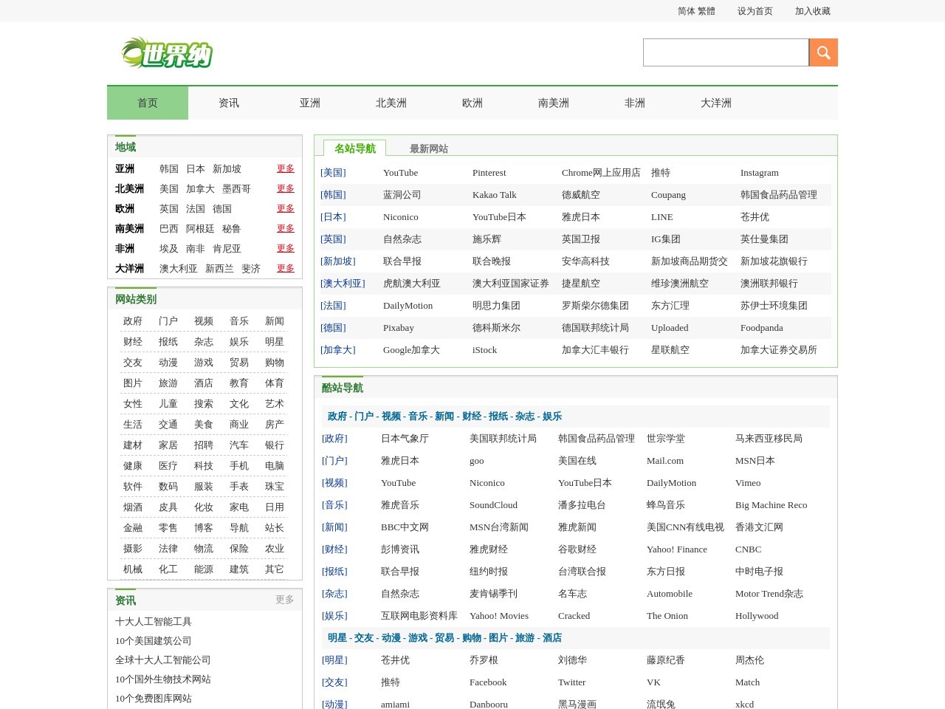This screenshot has width=945, height=709.
Task: Switch to 简体 language
Action: [x=686, y=11]
